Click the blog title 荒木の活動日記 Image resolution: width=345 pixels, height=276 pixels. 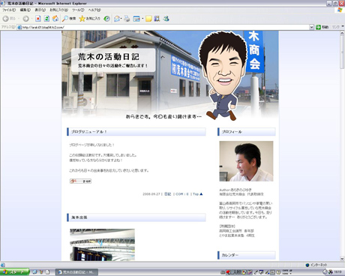point(108,57)
